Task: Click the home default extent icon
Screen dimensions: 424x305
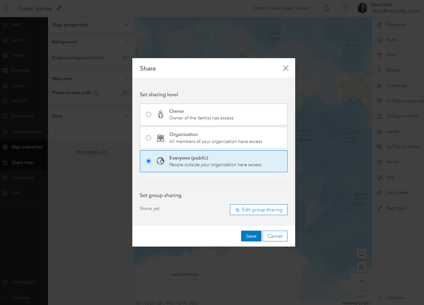Action: [362, 267]
